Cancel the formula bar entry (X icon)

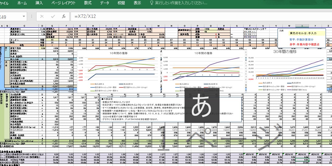(x=42, y=16)
